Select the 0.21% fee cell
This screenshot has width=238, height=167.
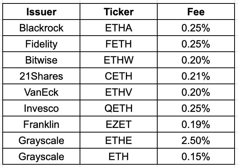196,76
